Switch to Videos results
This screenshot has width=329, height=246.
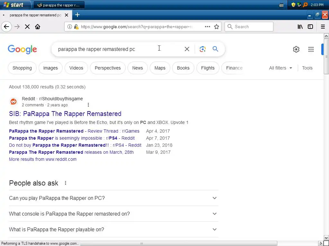click(76, 68)
